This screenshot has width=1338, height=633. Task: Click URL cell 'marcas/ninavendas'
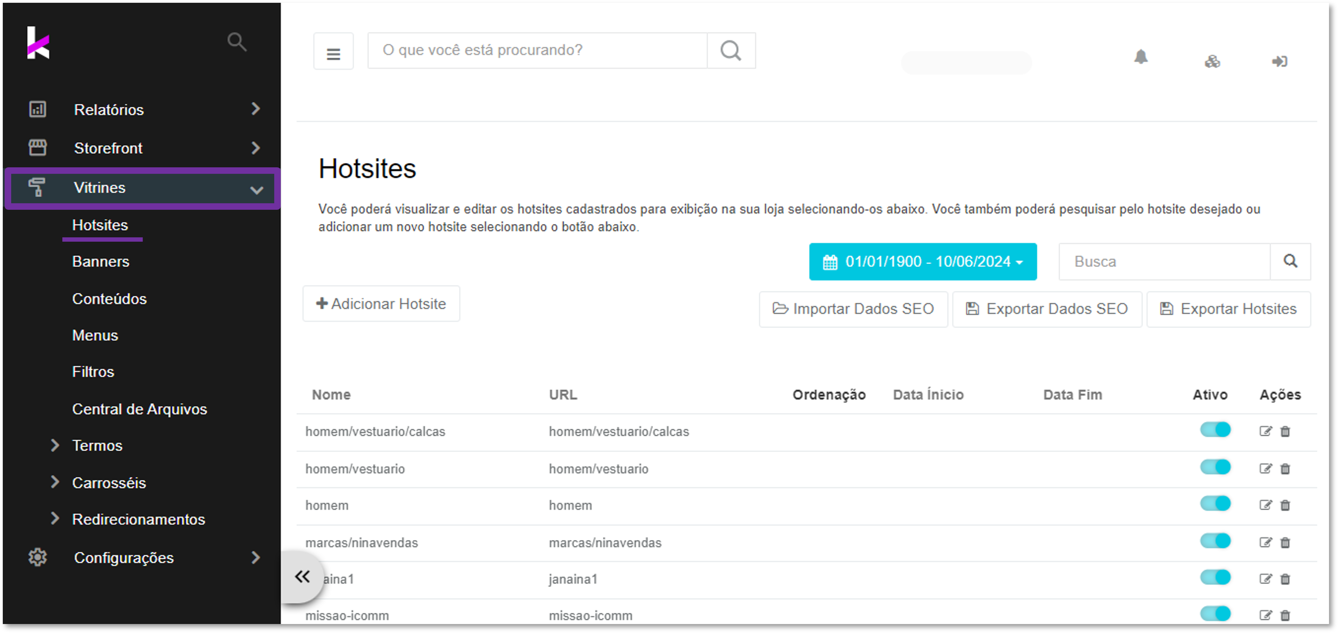[x=605, y=543]
